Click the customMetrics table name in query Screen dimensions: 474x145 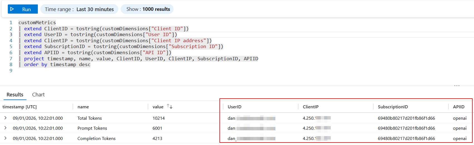click(37, 22)
